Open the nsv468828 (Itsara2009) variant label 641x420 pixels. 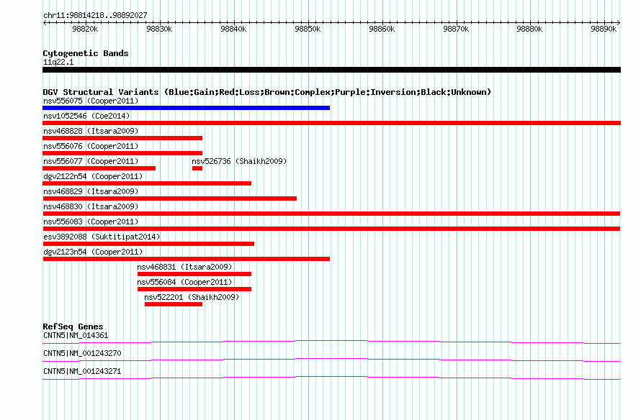point(91,131)
